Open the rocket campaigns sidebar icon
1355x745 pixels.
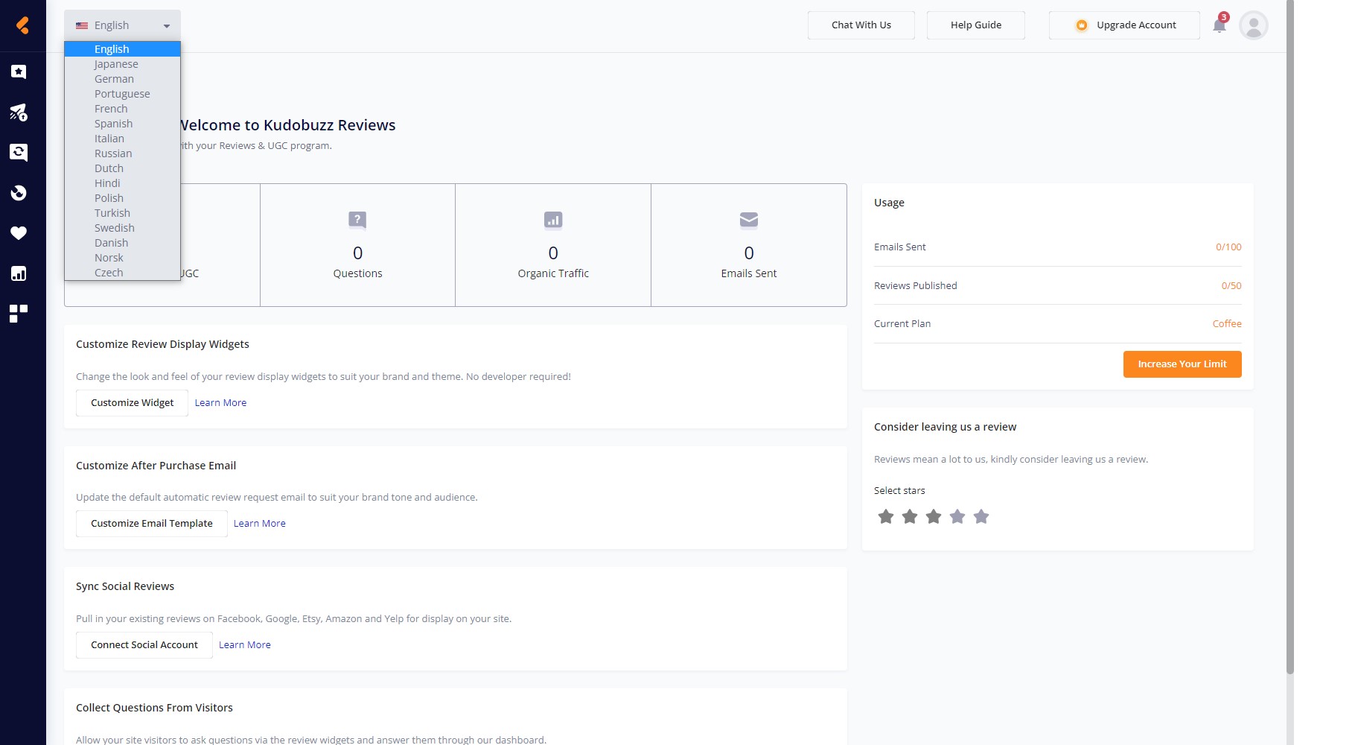[19, 112]
